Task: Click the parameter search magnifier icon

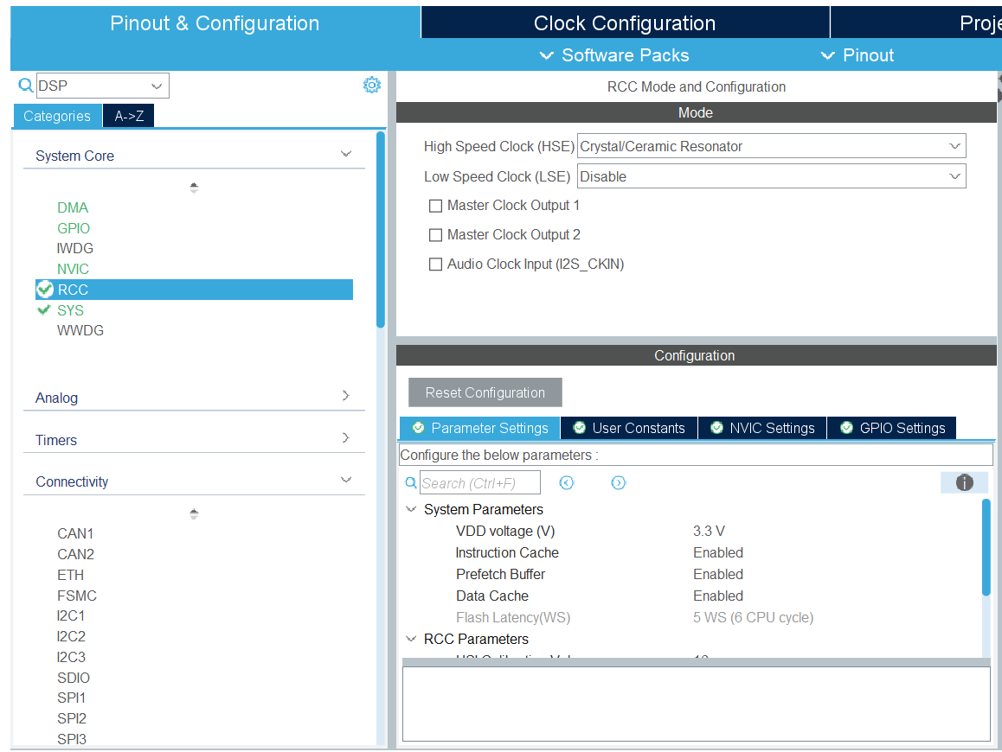Action: [411, 483]
